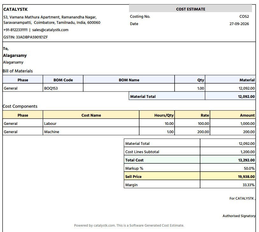Viewport: 259px width, 232px height.
Task: Click the 13,292.00 total cost value
Action: (246, 160)
